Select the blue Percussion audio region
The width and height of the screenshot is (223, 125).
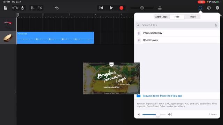coord(55,38)
